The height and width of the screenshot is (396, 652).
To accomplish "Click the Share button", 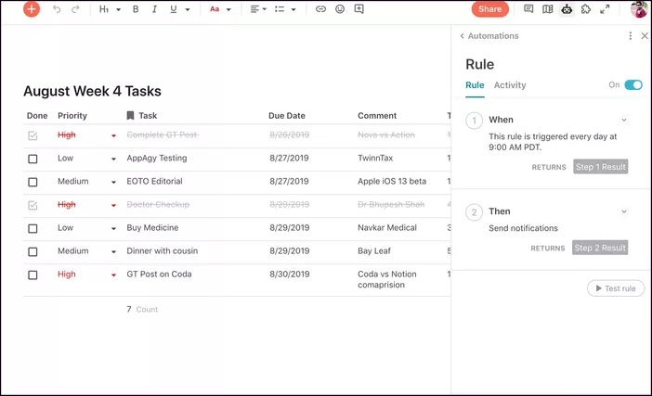I will [x=489, y=9].
